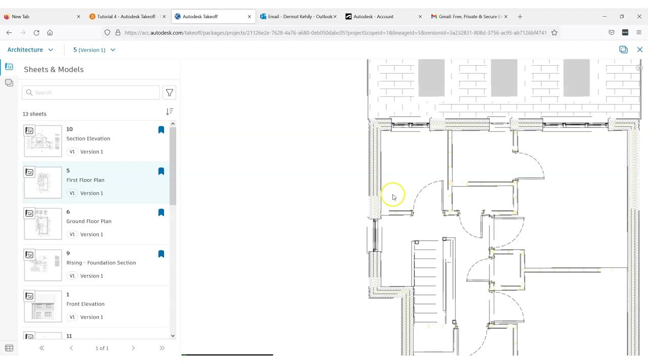Open the Sheets & Models panel icon
Viewport: 648px width, 364px height.
pos(9,67)
